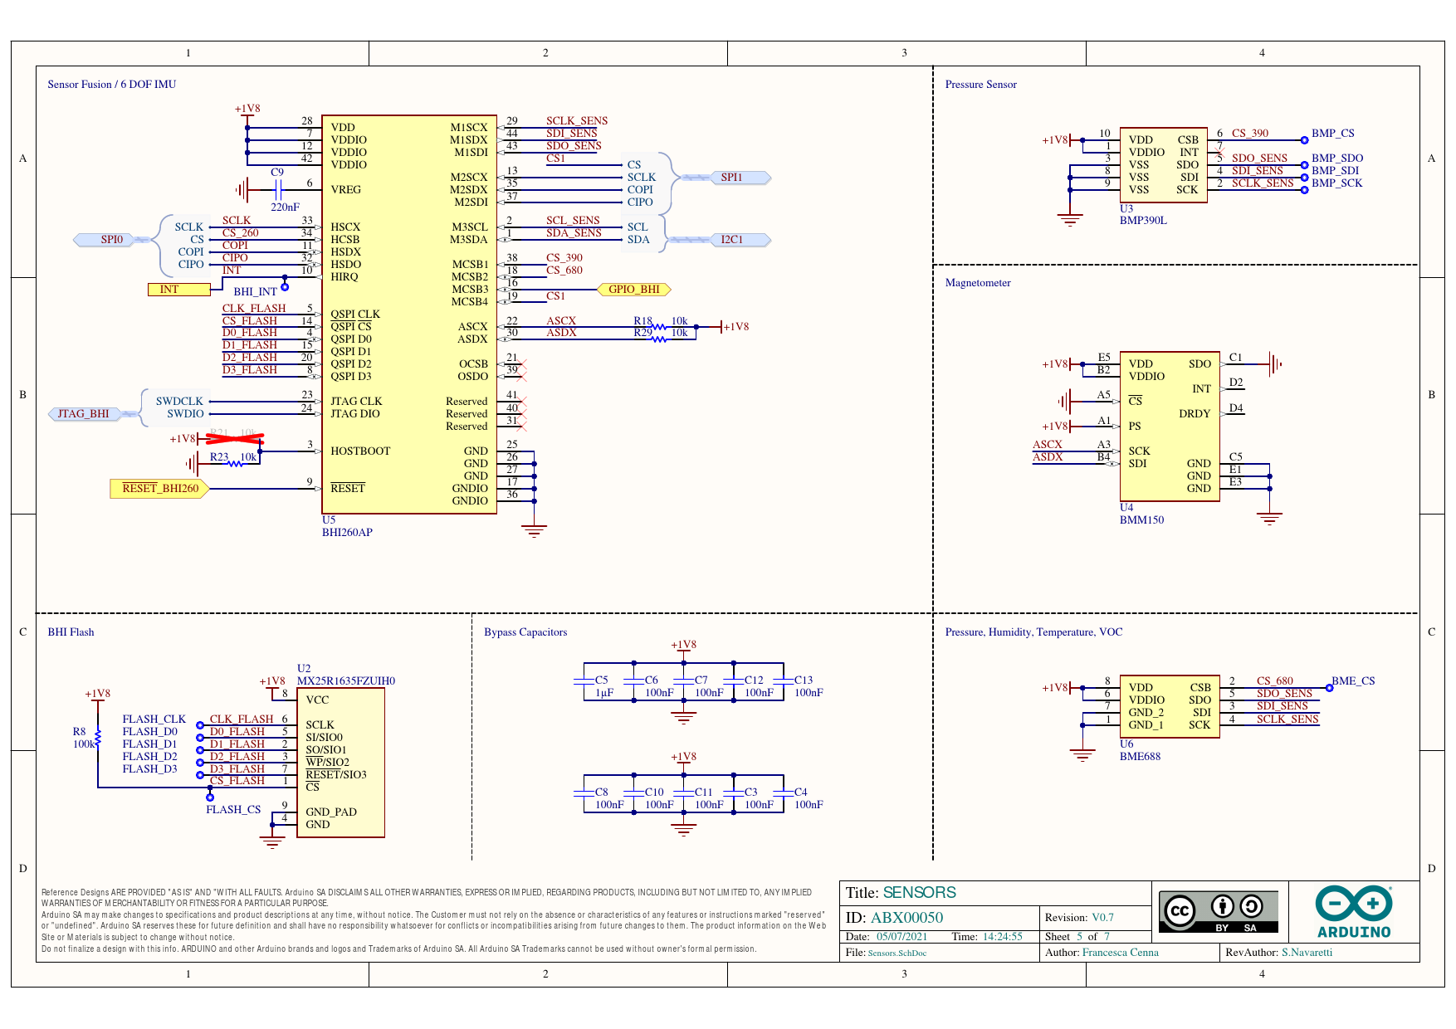Click the BMP390L part name

point(1142,221)
